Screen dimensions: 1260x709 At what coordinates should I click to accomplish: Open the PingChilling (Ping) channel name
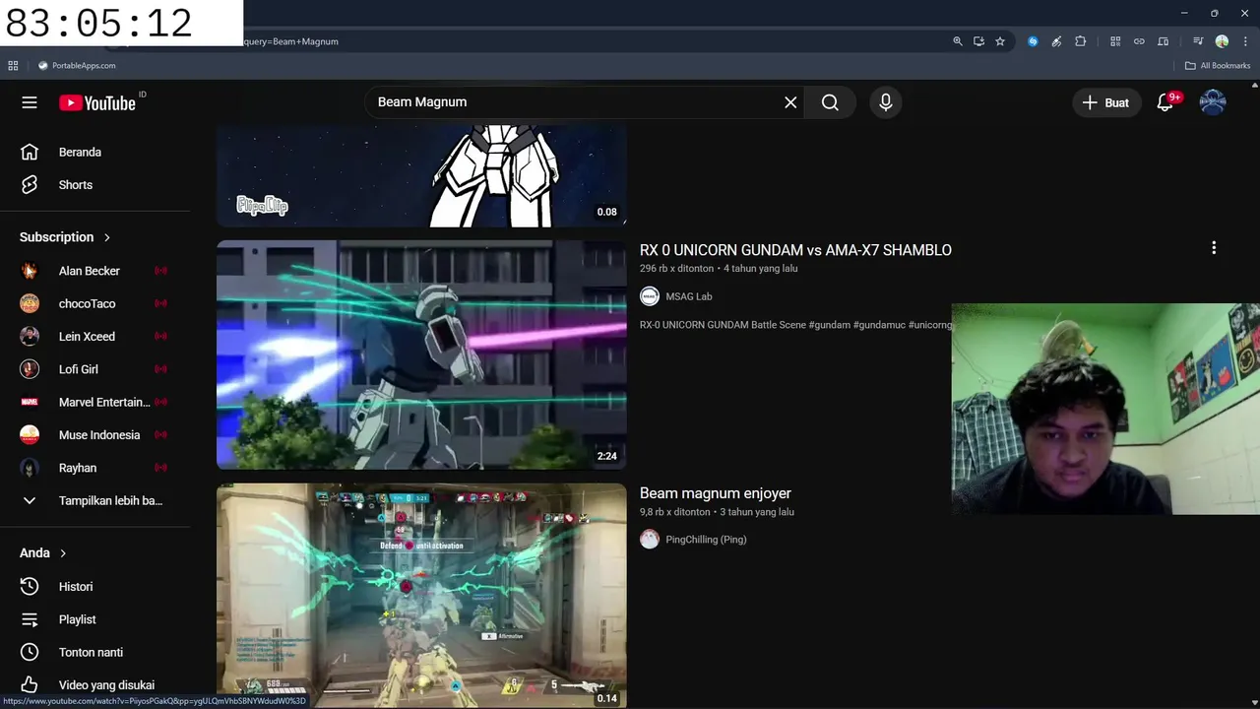706,540
